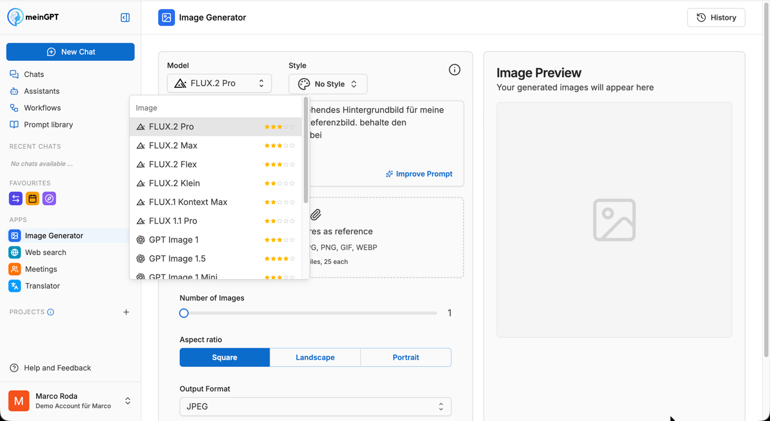
Task: Close the FLUX.2 Pro model dropdown
Action: click(220, 84)
